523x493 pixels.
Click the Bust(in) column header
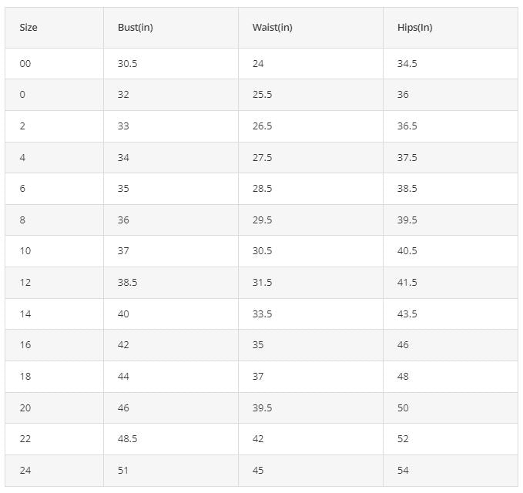click(171, 28)
